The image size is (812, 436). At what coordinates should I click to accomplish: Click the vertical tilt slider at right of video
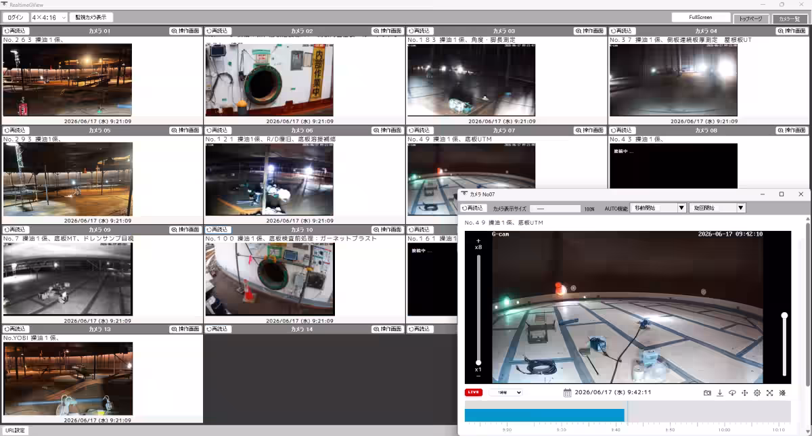click(784, 344)
